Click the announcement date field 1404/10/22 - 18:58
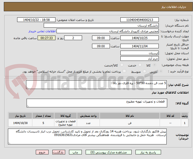The height and width of the screenshot is (159, 193). tap(36, 20)
